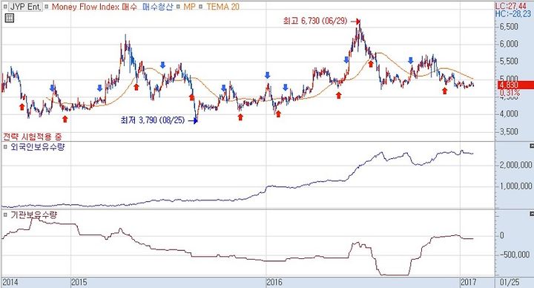Click the 6,000 price axis label
The height and width of the screenshot is (288, 534).
click(x=509, y=44)
